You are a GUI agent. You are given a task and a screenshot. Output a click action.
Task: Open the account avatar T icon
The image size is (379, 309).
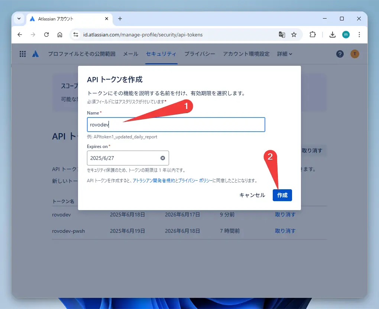[x=354, y=54]
